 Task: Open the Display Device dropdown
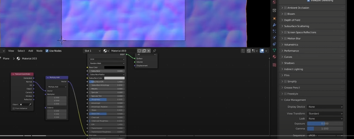(325, 107)
